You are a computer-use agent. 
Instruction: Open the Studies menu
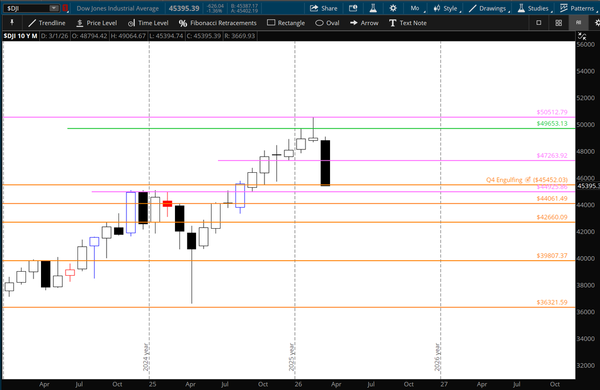(x=534, y=8)
